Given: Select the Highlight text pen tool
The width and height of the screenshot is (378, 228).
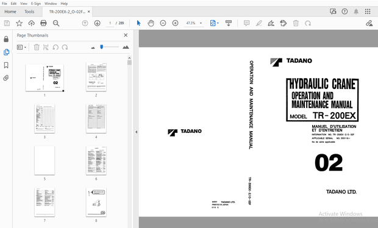Looking at the screenshot, I should click(259, 23).
